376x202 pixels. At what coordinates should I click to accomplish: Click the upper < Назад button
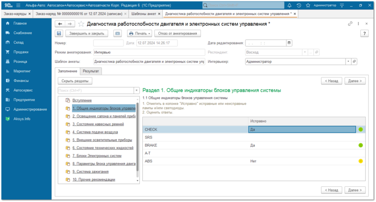pyautogui.click(x=331, y=81)
